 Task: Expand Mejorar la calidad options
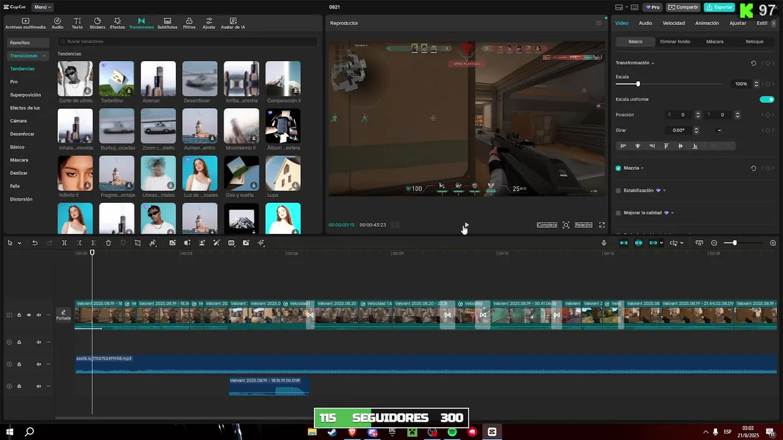click(x=672, y=213)
